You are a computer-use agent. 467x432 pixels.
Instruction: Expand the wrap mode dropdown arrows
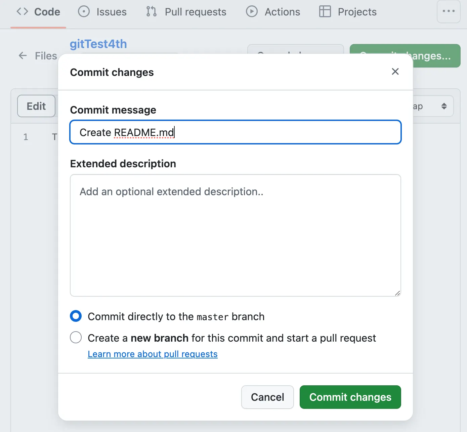444,106
